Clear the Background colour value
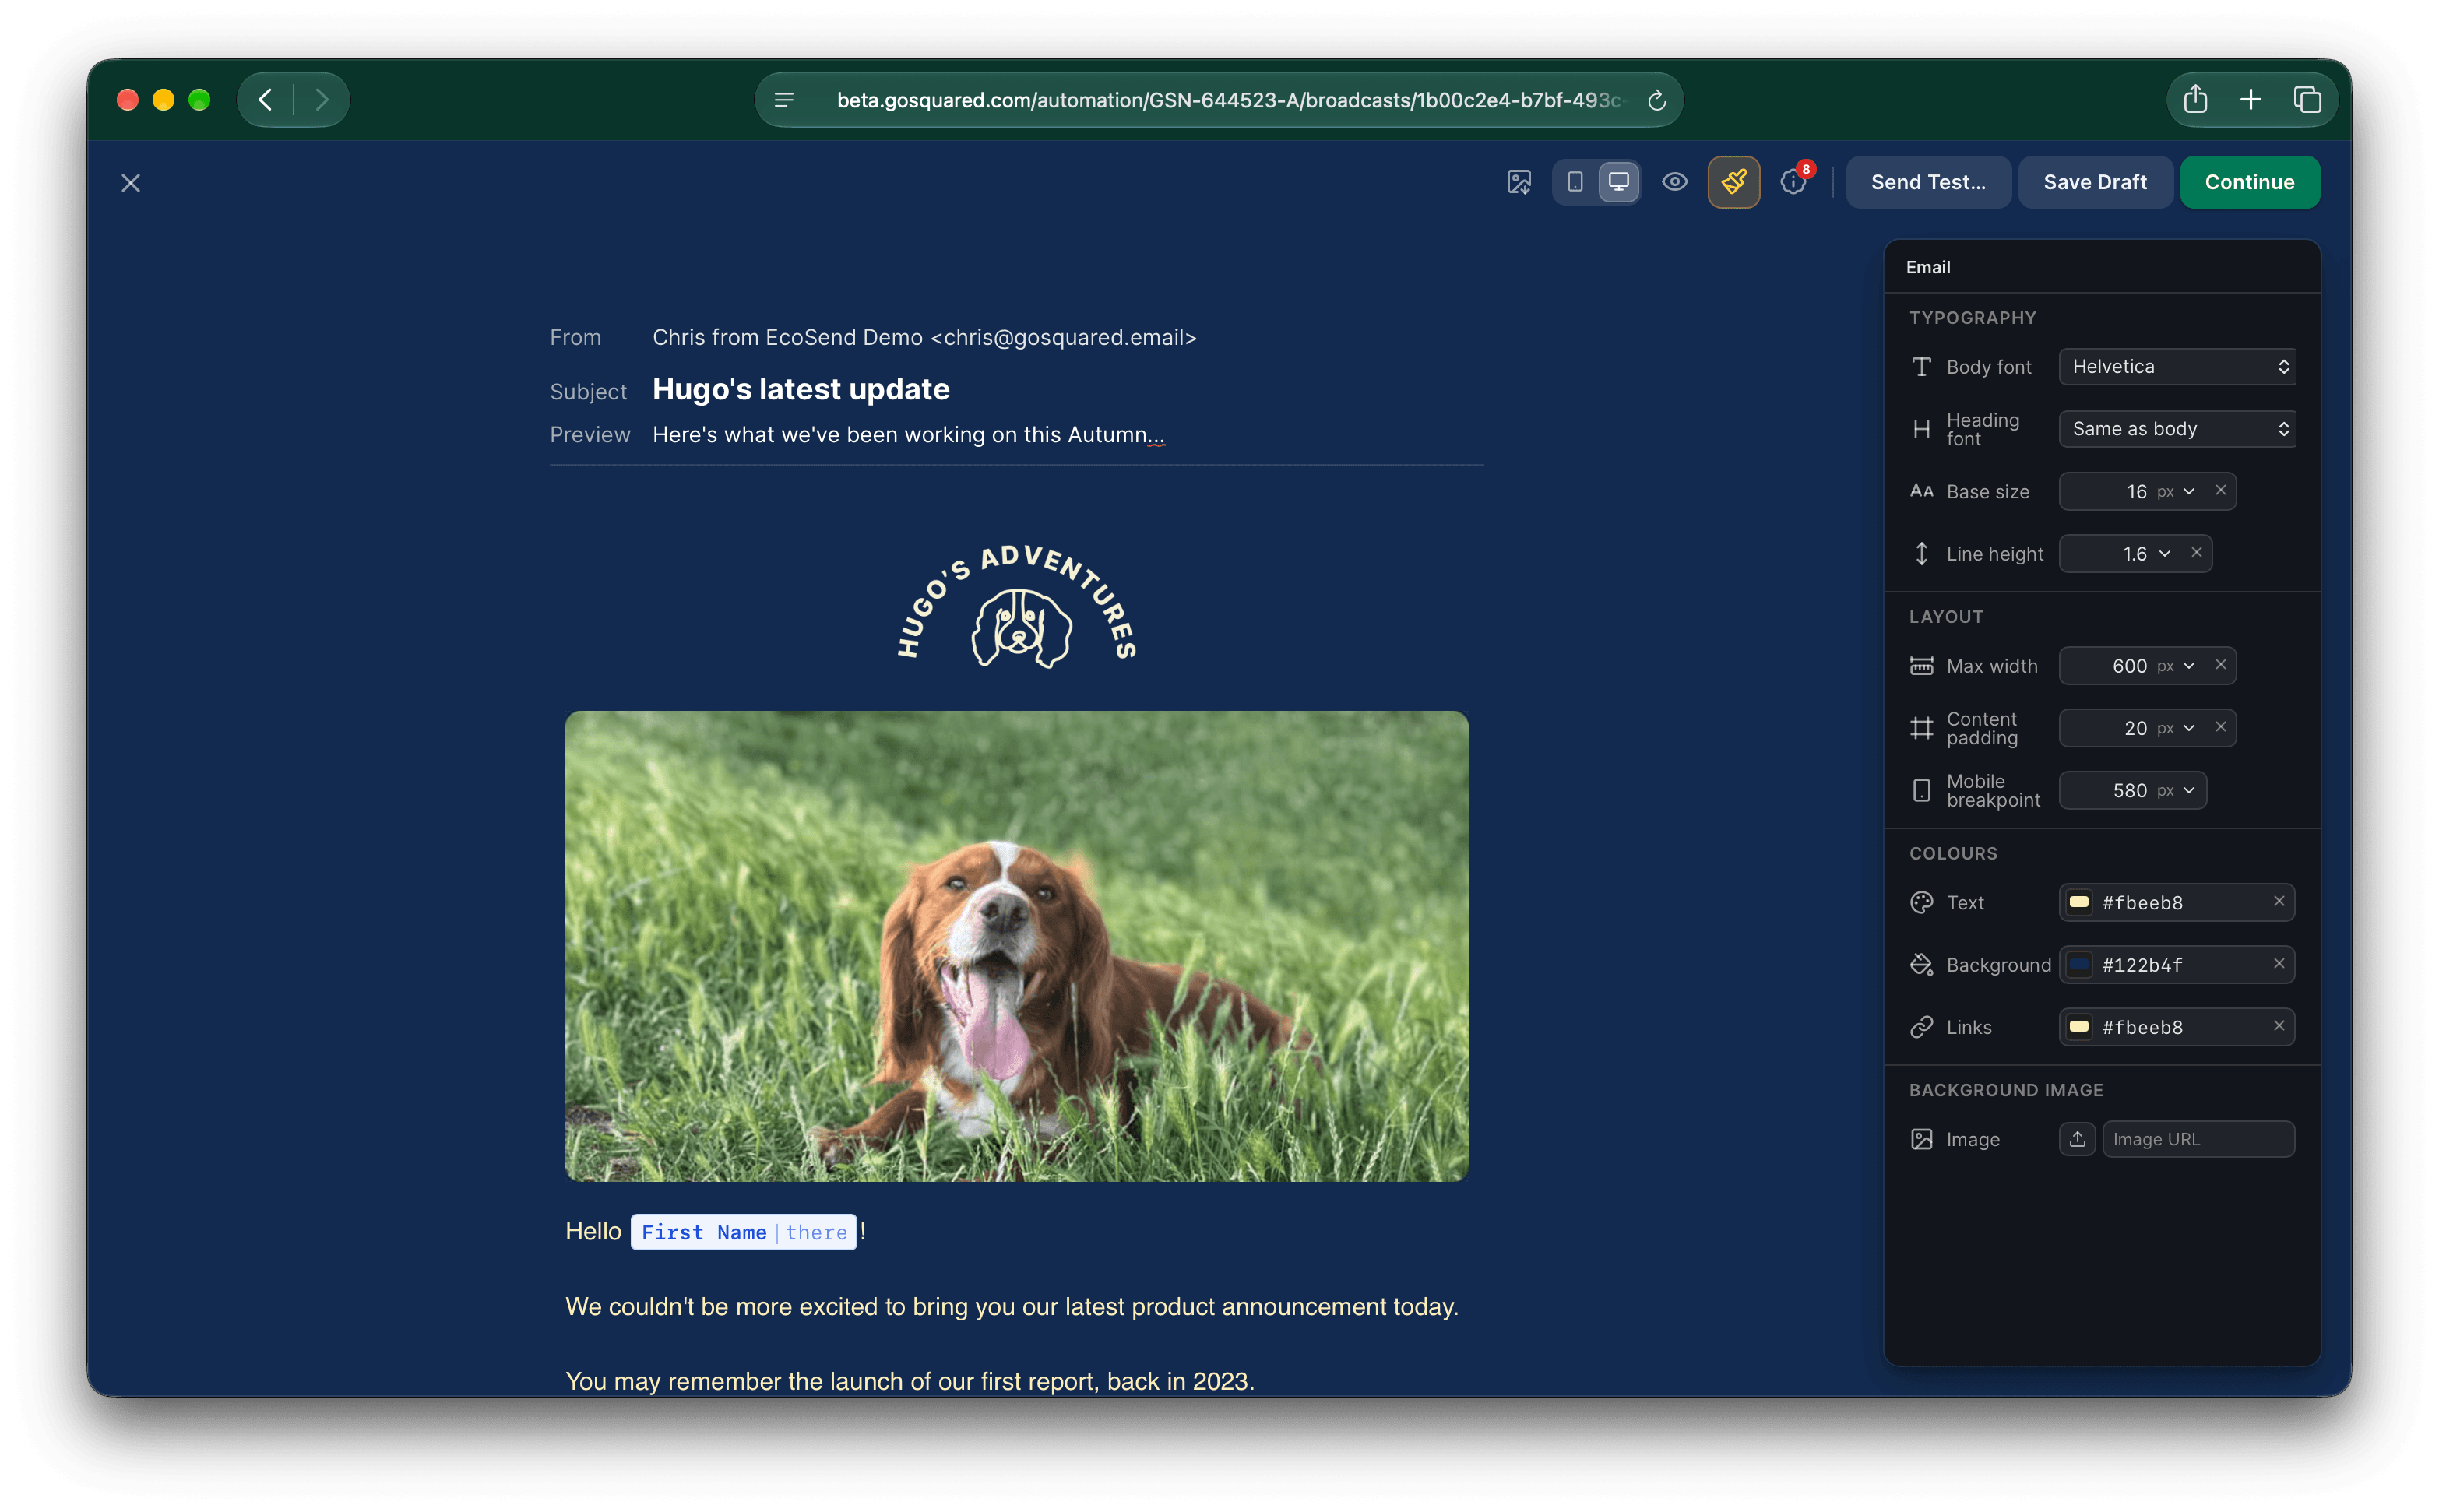The width and height of the screenshot is (2439, 1512). click(x=2278, y=964)
